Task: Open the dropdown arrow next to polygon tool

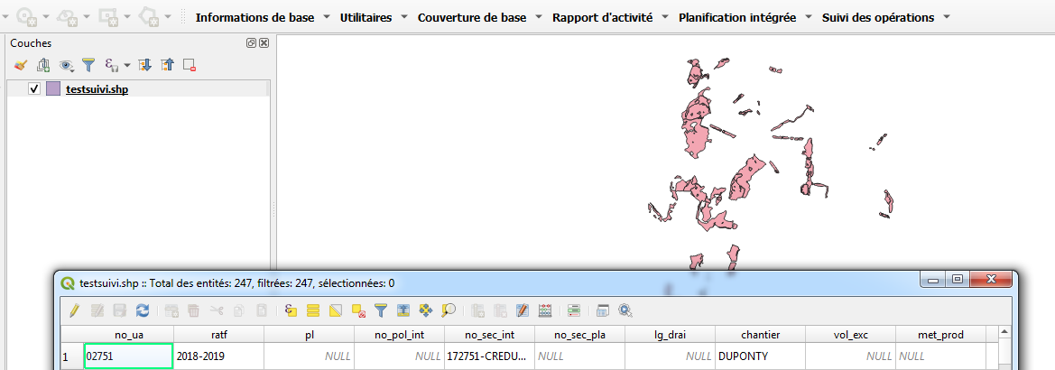Action: (x=168, y=16)
